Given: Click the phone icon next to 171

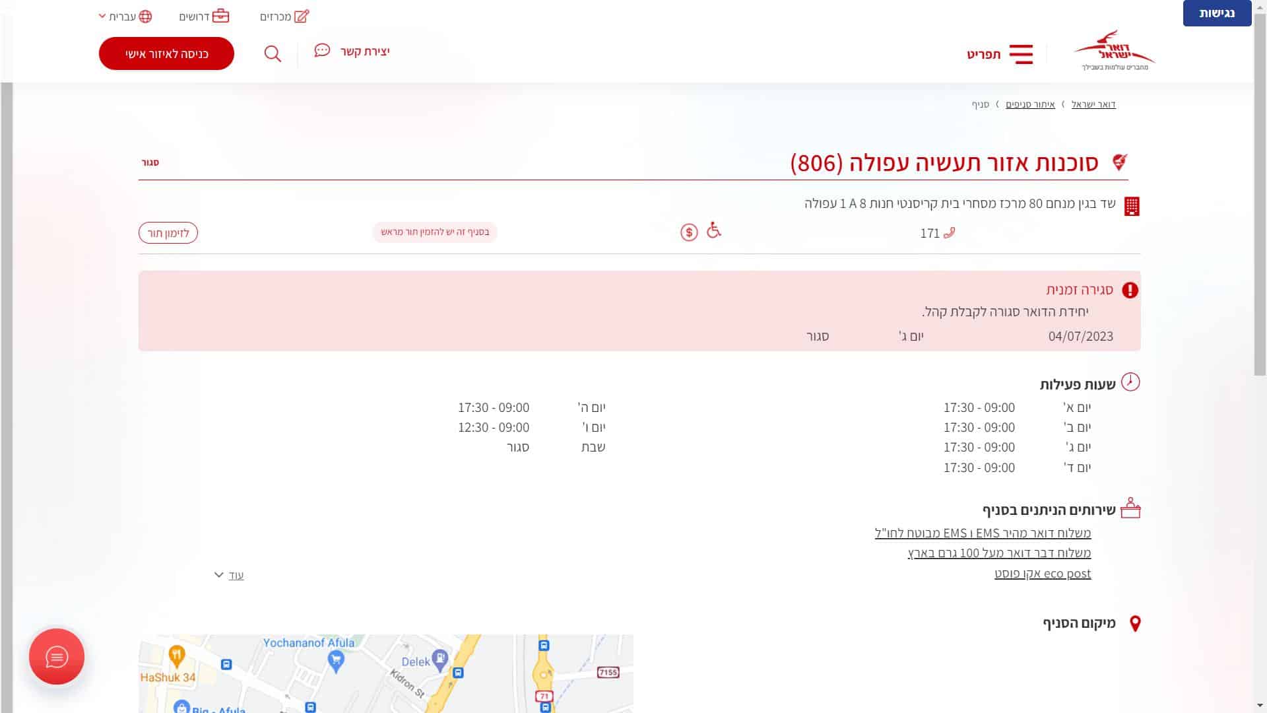Looking at the screenshot, I should [949, 232].
